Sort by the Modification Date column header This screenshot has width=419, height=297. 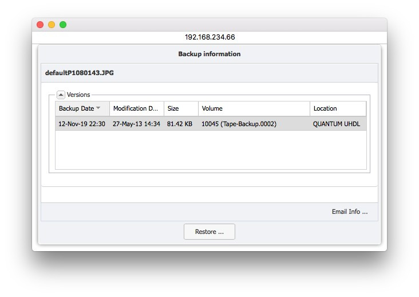[x=136, y=108]
